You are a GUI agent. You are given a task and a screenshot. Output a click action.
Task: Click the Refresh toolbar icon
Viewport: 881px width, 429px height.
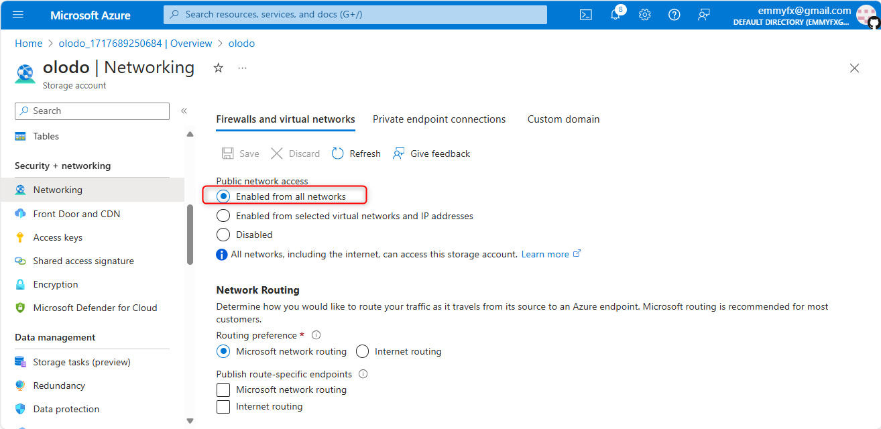(338, 154)
